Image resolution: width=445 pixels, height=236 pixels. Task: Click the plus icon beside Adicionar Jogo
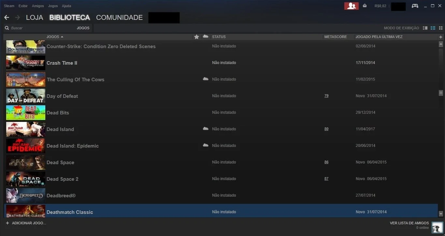(7, 223)
